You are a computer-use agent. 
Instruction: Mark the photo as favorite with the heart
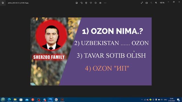[x=91, y=3]
